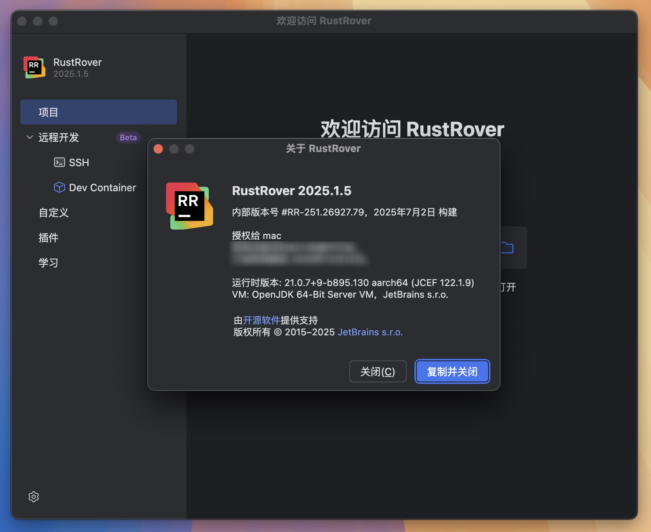
Task: Collapse the 远程开发 section chevron
Action: [29, 137]
